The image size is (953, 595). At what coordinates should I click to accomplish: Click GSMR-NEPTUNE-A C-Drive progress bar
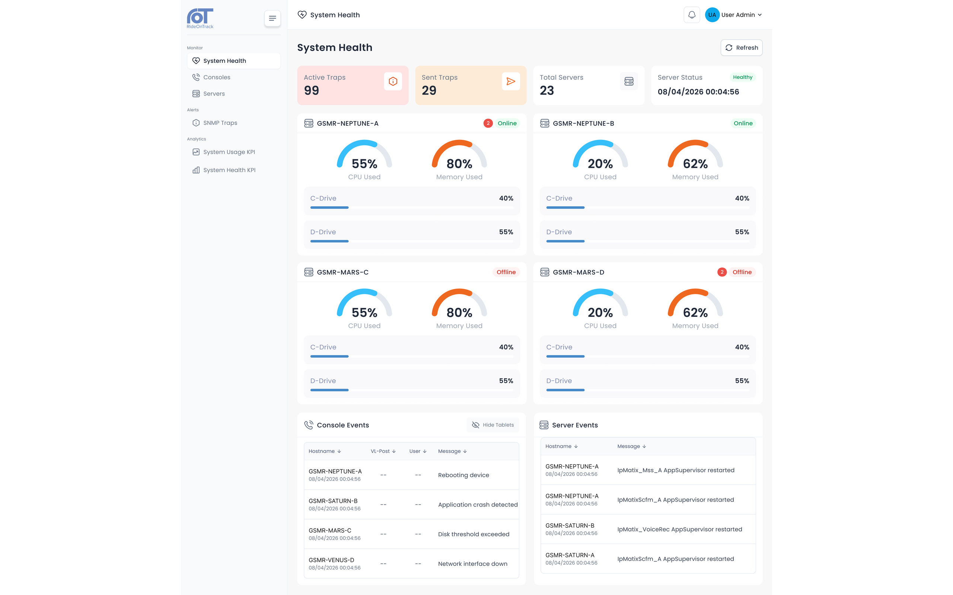coord(411,208)
